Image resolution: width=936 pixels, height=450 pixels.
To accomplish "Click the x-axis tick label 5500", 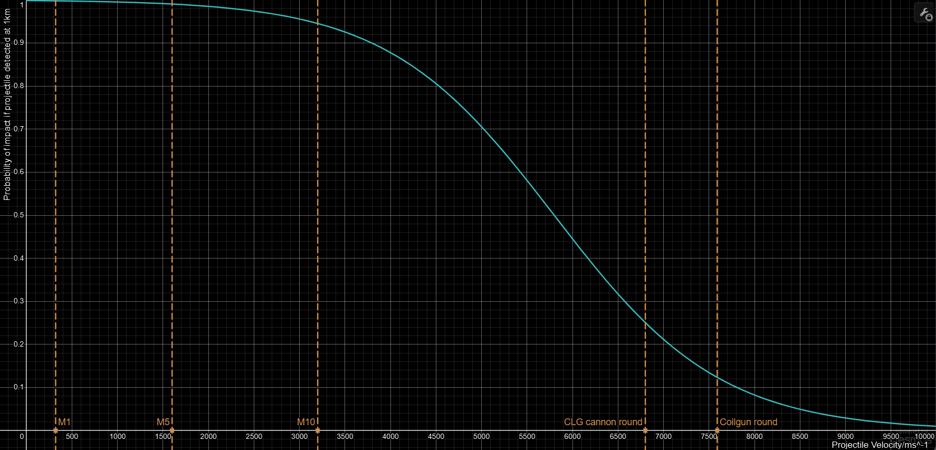I will pyautogui.click(x=527, y=436).
